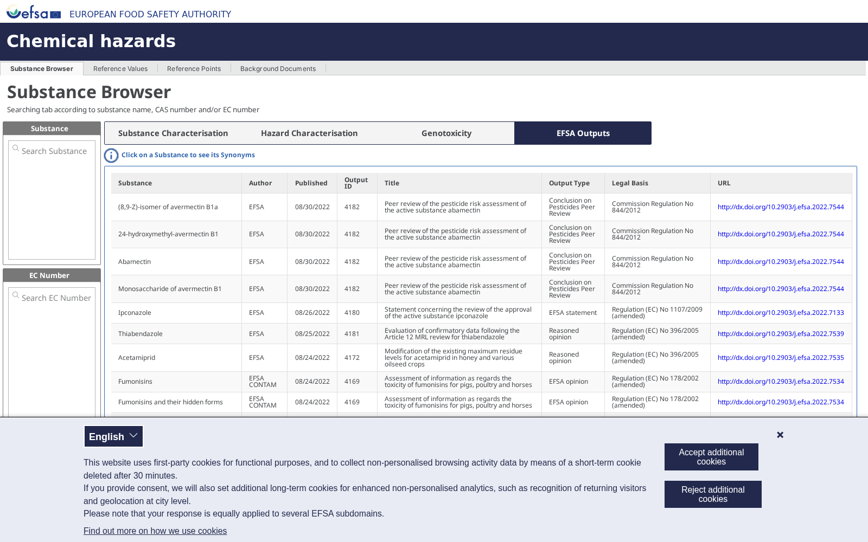Open the Background Documents tab
The height and width of the screenshot is (542, 868).
point(278,69)
